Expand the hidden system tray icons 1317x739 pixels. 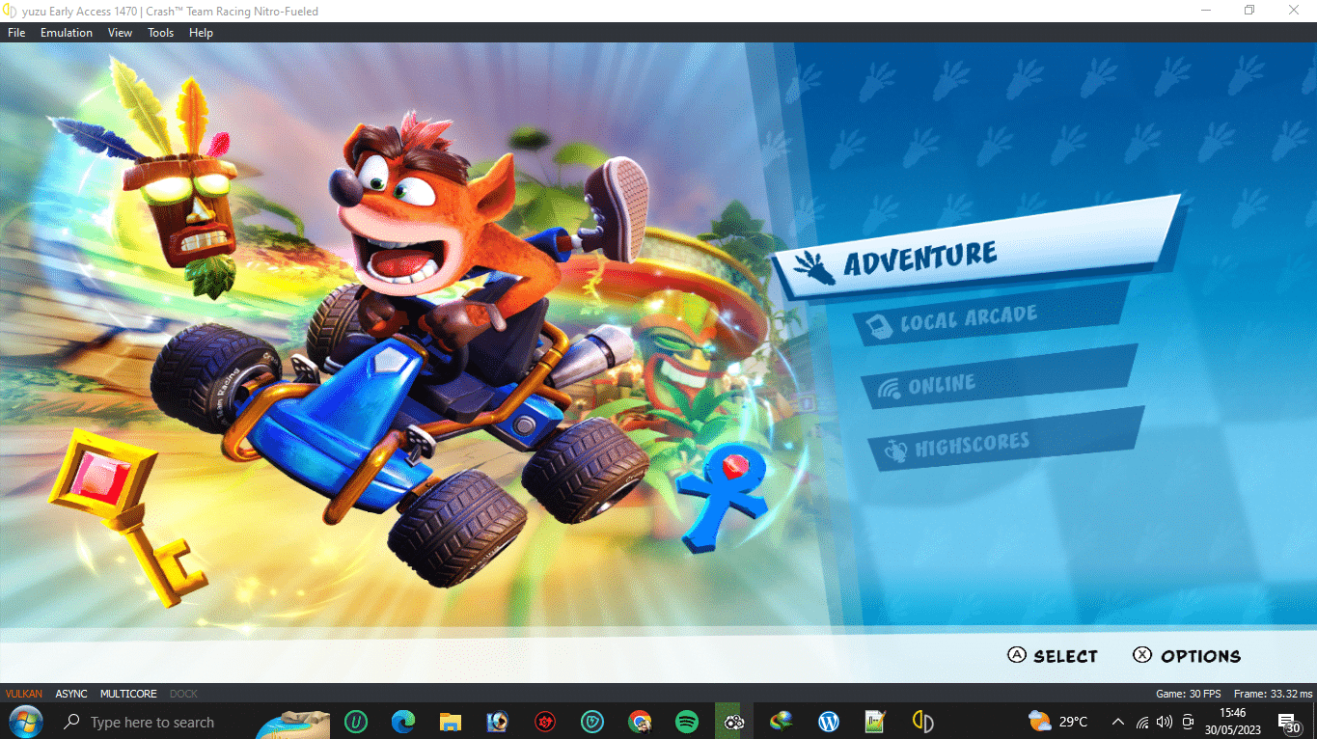(x=1118, y=722)
